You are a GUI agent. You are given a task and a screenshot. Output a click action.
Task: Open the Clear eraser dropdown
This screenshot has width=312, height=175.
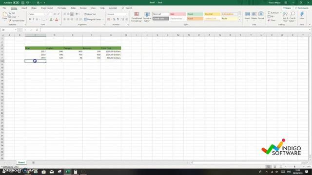[272, 20]
